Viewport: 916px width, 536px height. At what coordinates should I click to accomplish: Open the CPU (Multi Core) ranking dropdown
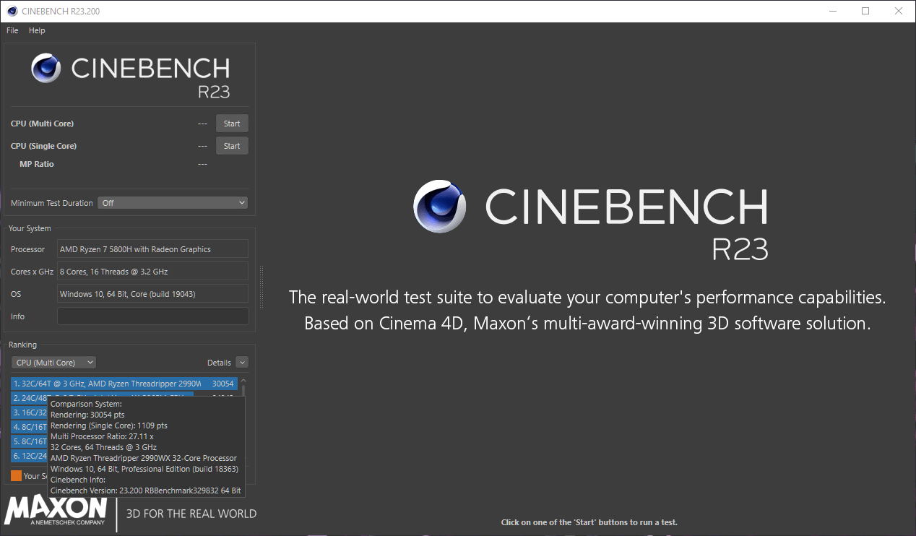[x=55, y=363]
